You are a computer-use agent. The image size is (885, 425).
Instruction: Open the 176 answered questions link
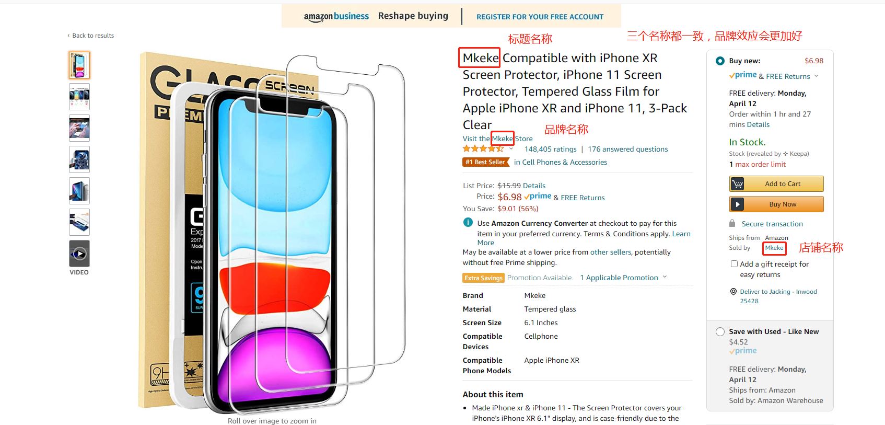pyautogui.click(x=628, y=149)
